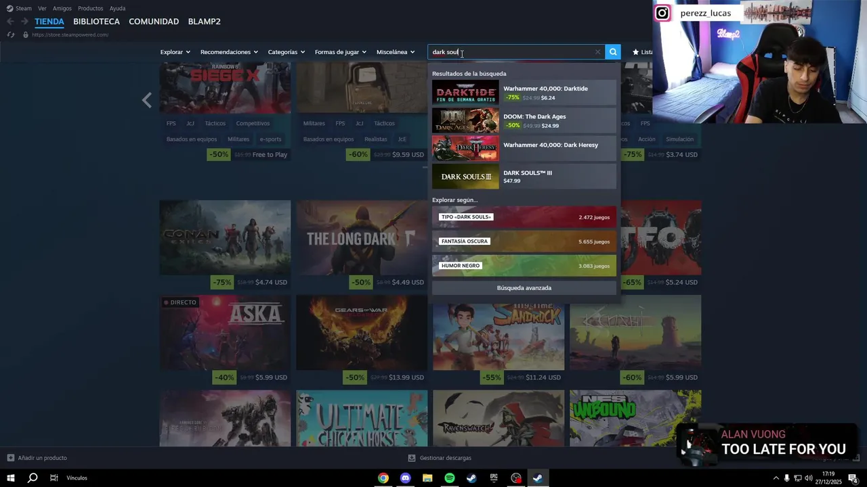
Task: Open the Amigos menu
Action: (x=62, y=9)
